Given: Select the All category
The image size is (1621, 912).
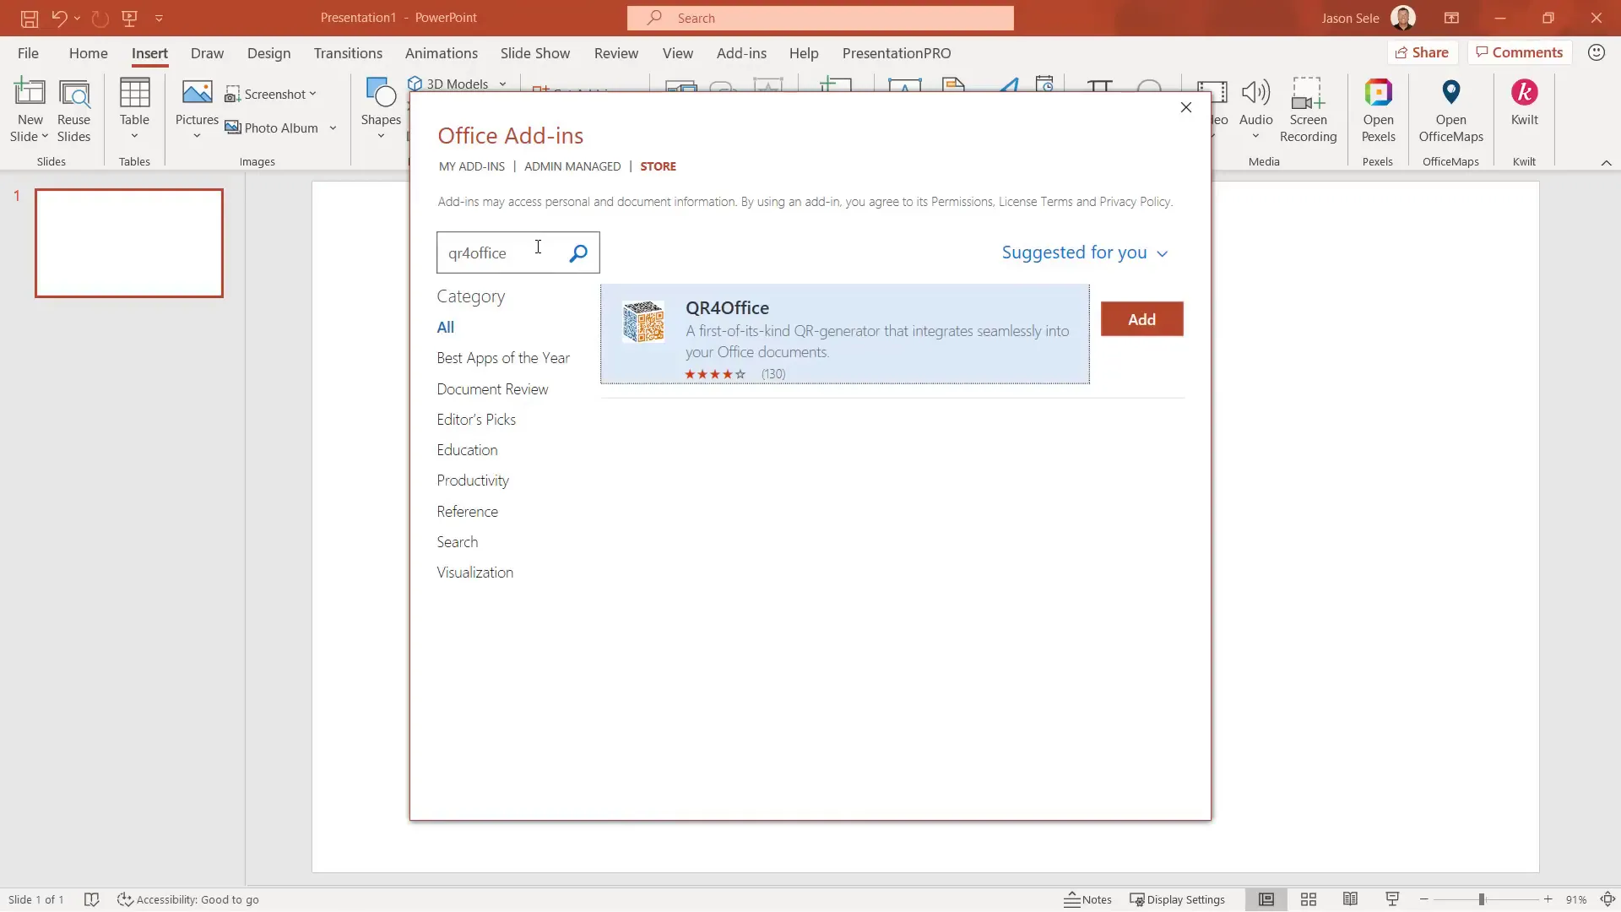Looking at the screenshot, I should (445, 328).
